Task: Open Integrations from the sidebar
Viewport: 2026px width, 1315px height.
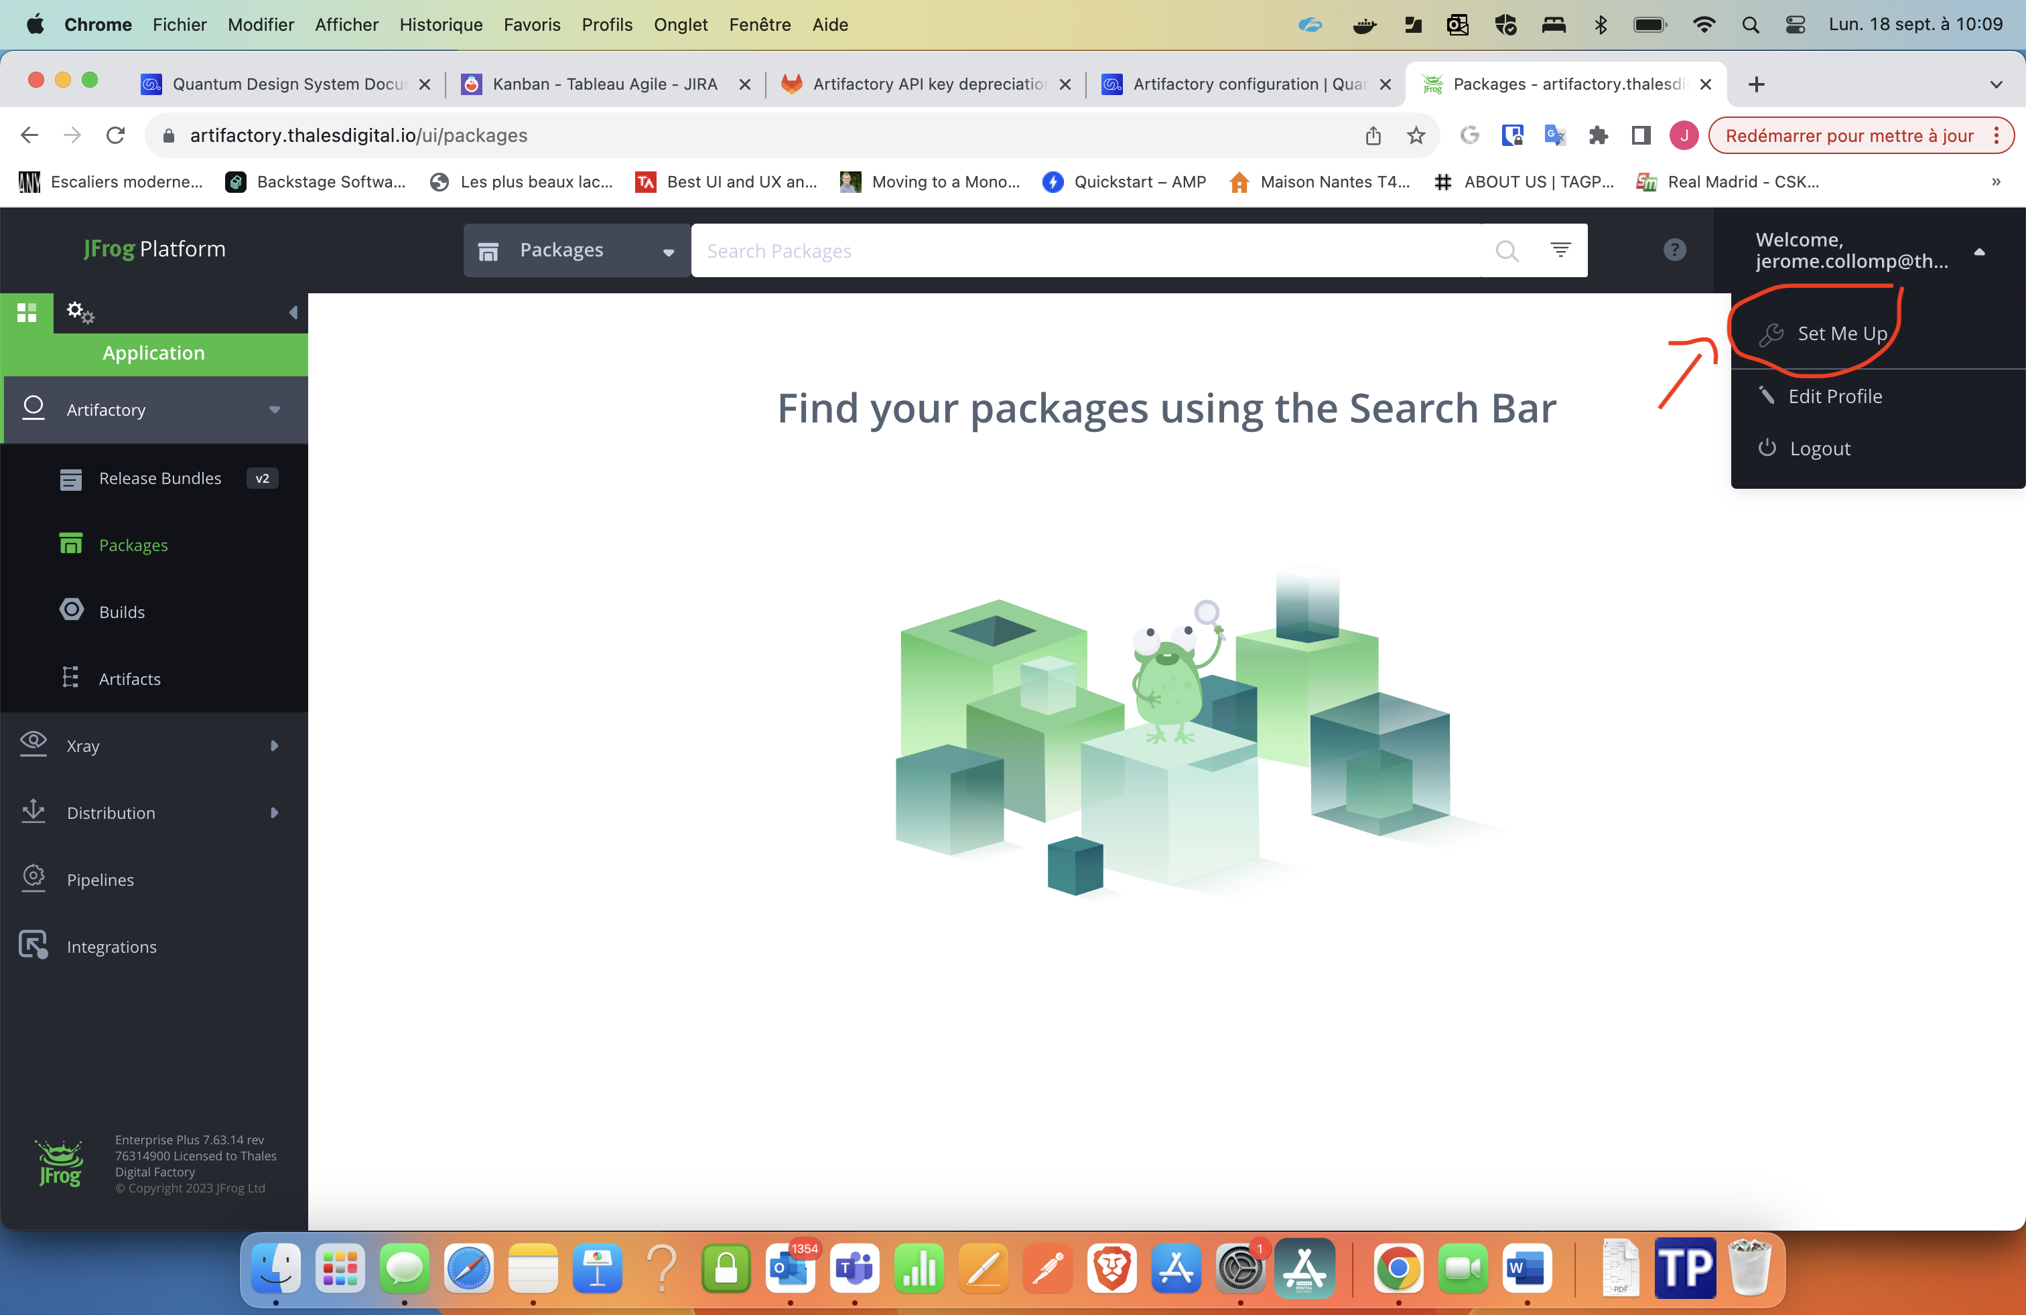Action: point(111,947)
